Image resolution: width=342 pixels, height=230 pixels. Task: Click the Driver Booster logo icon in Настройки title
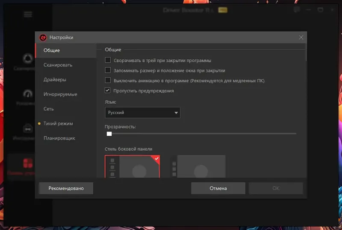click(43, 38)
